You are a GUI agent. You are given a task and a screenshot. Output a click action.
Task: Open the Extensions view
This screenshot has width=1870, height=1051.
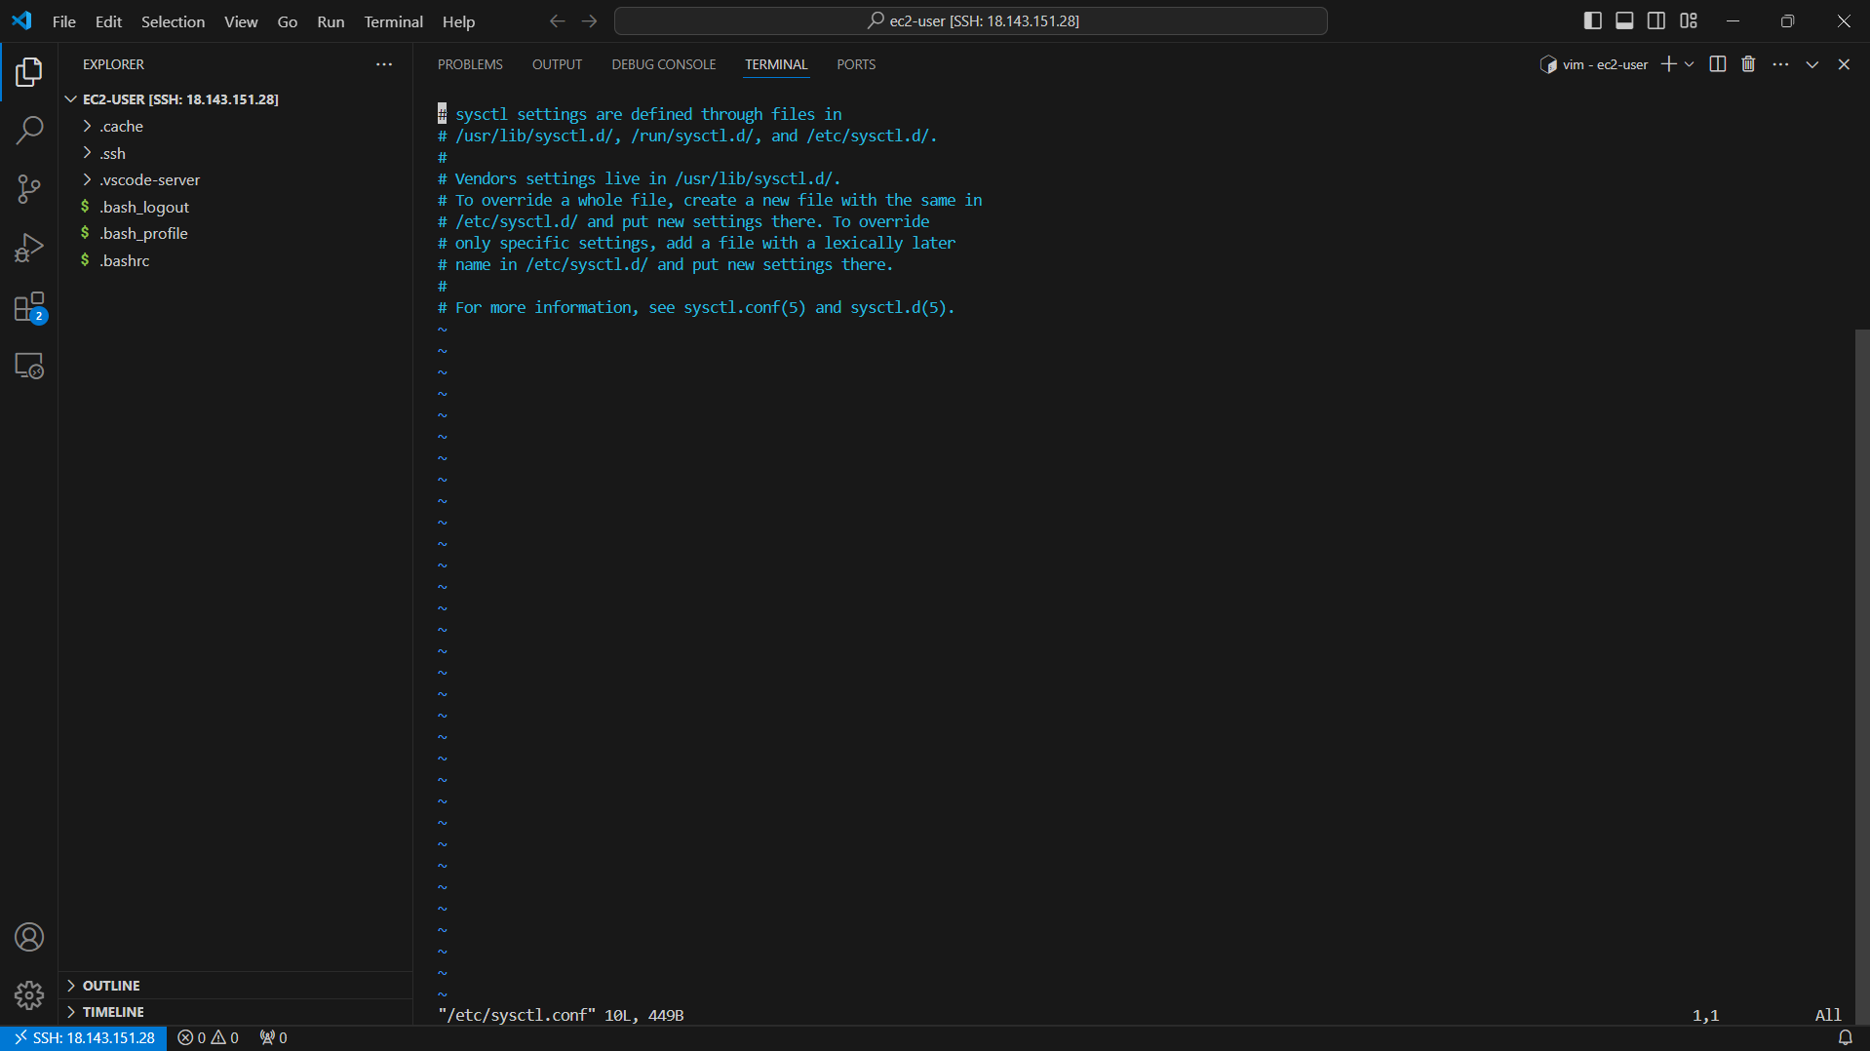pyautogui.click(x=29, y=307)
